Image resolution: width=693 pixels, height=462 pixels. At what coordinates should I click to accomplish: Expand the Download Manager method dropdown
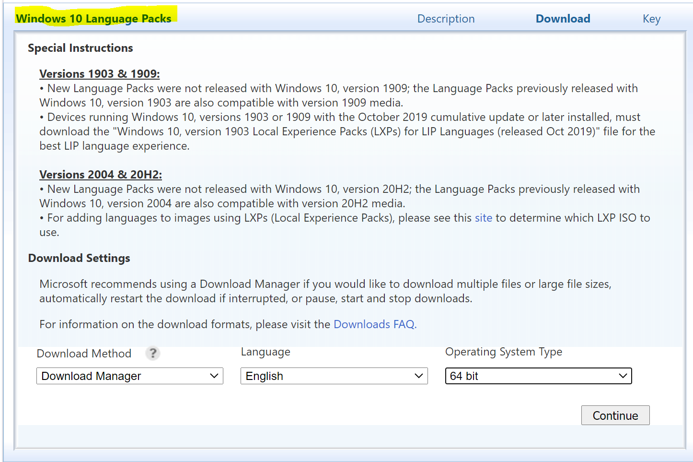(x=130, y=376)
